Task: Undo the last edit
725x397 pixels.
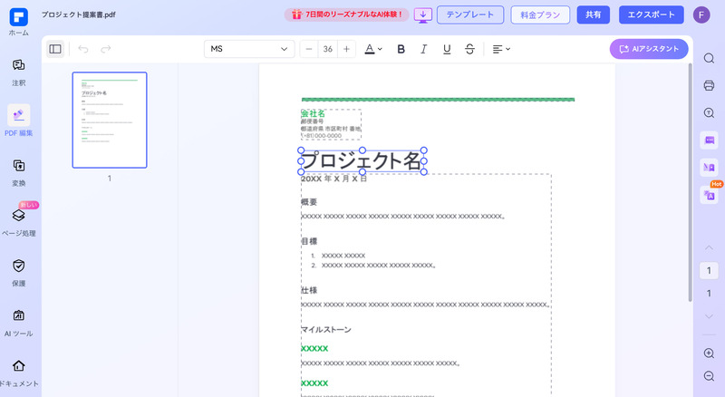Action: point(83,49)
